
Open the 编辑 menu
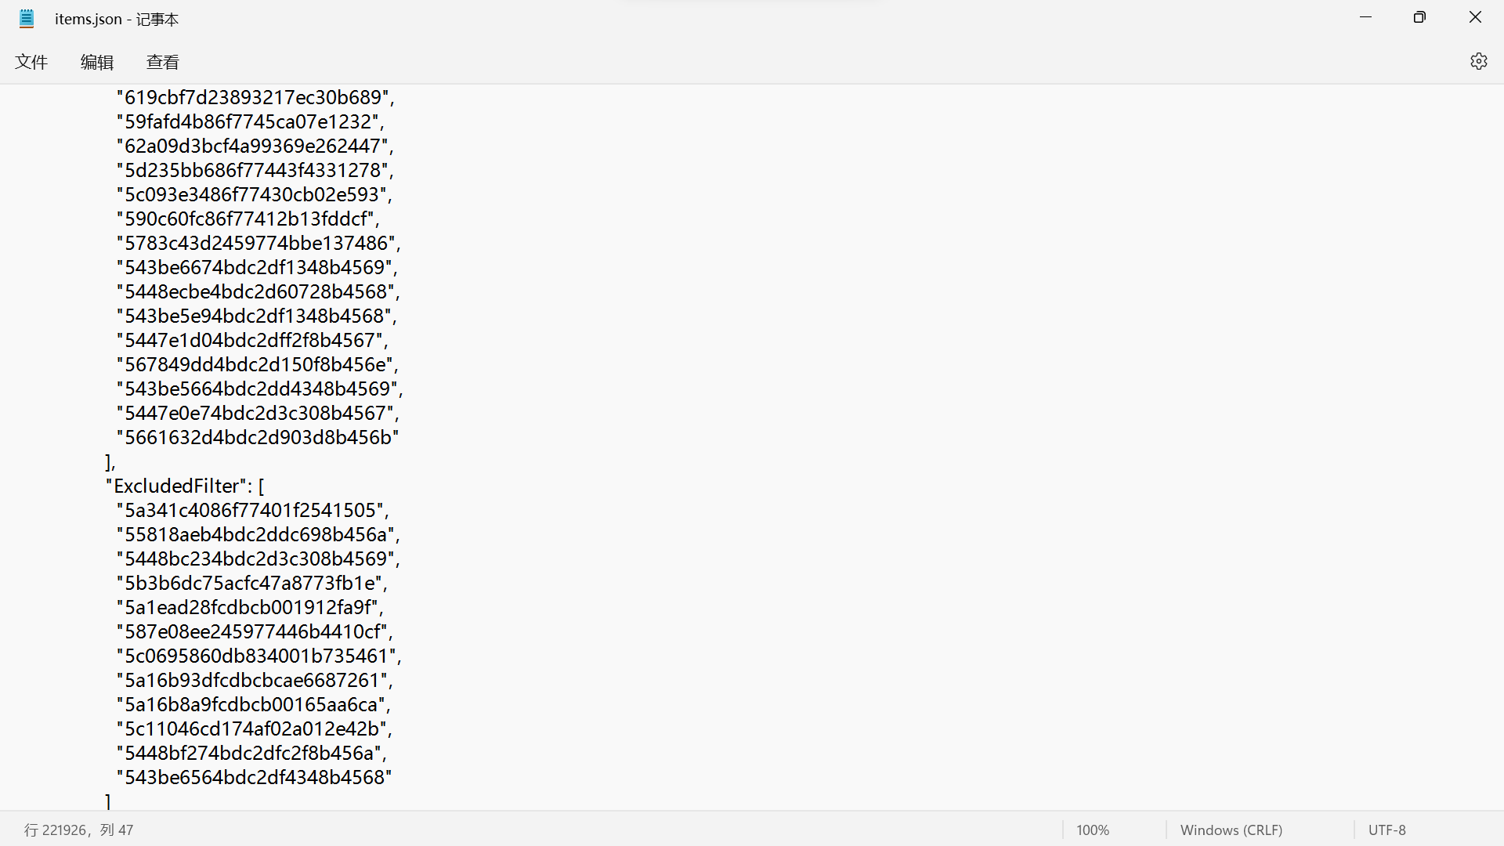[x=97, y=62]
